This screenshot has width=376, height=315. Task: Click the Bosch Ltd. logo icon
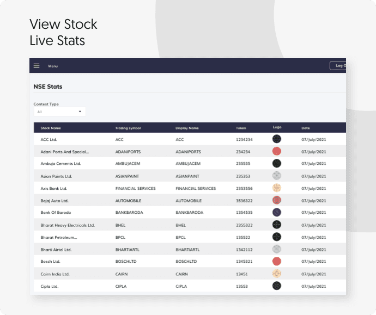click(x=277, y=261)
